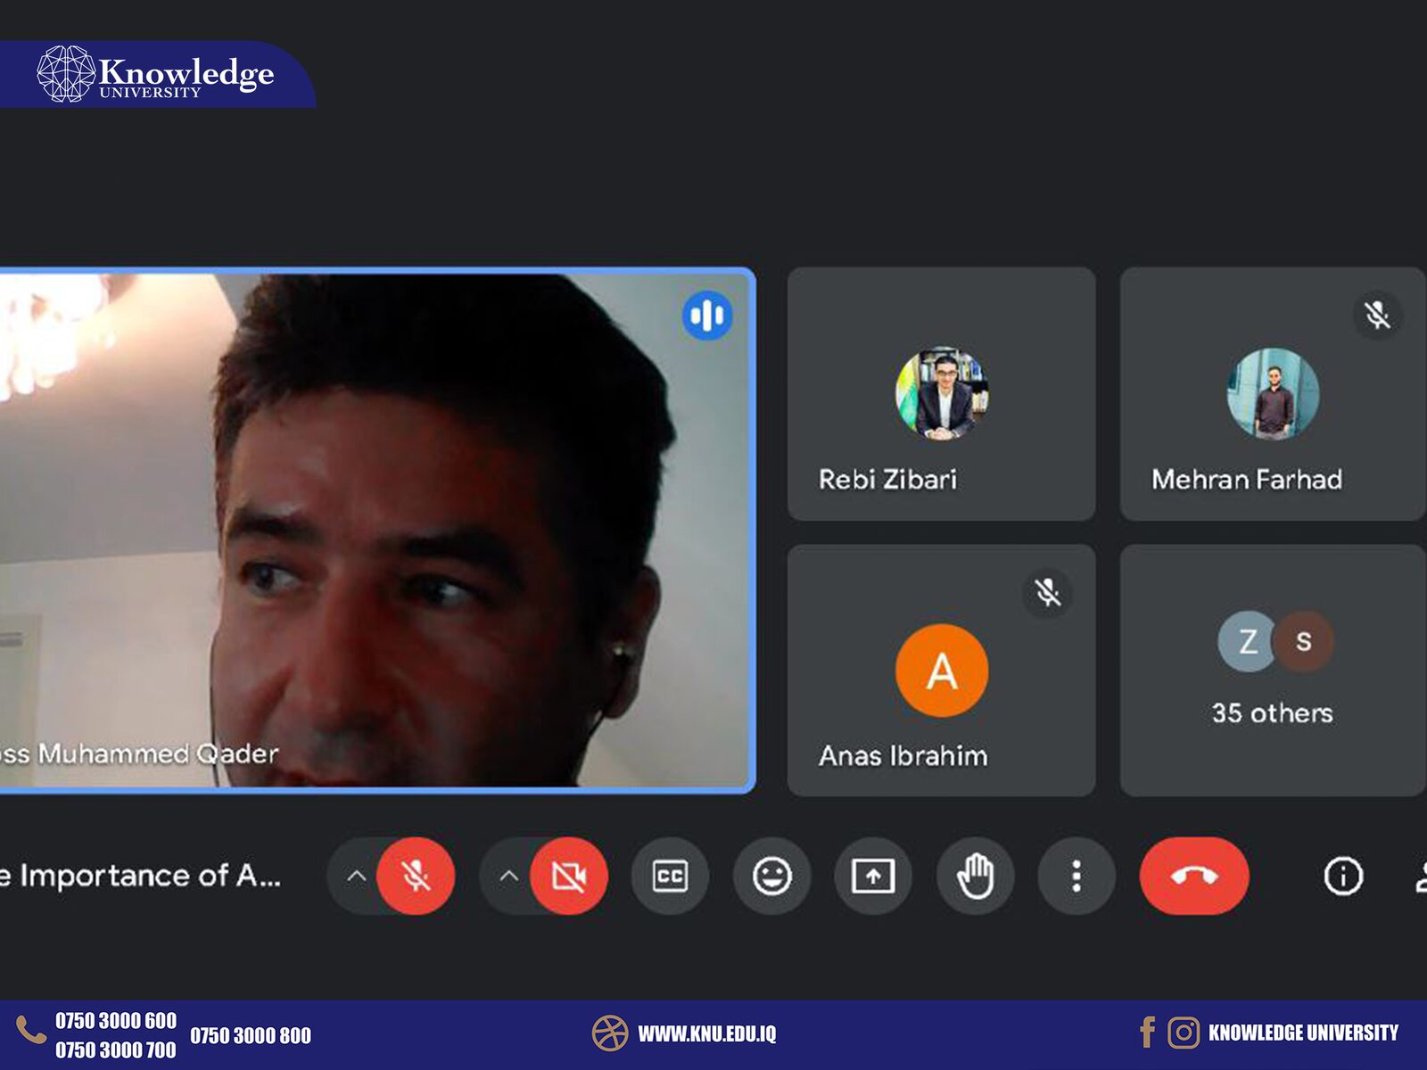This screenshot has height=1070, width=1427.
Task: Click phone number 0750 3000 800
Action: click(x=251, y=1036)
